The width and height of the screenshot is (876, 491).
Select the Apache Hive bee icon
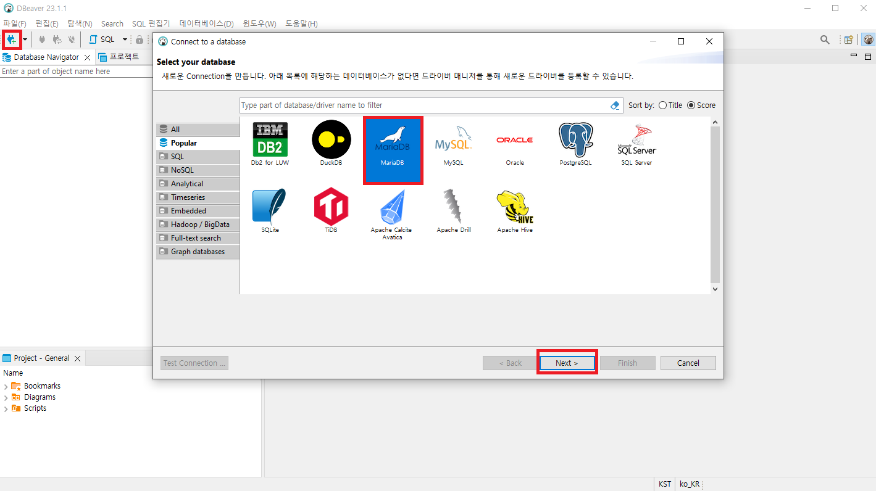515,210
